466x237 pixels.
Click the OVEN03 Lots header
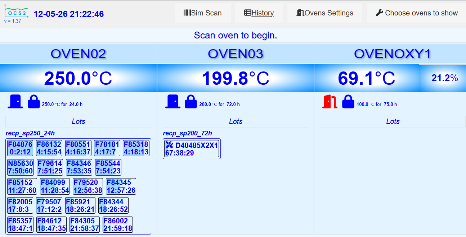pyautogui.click(x=236, y=121)
